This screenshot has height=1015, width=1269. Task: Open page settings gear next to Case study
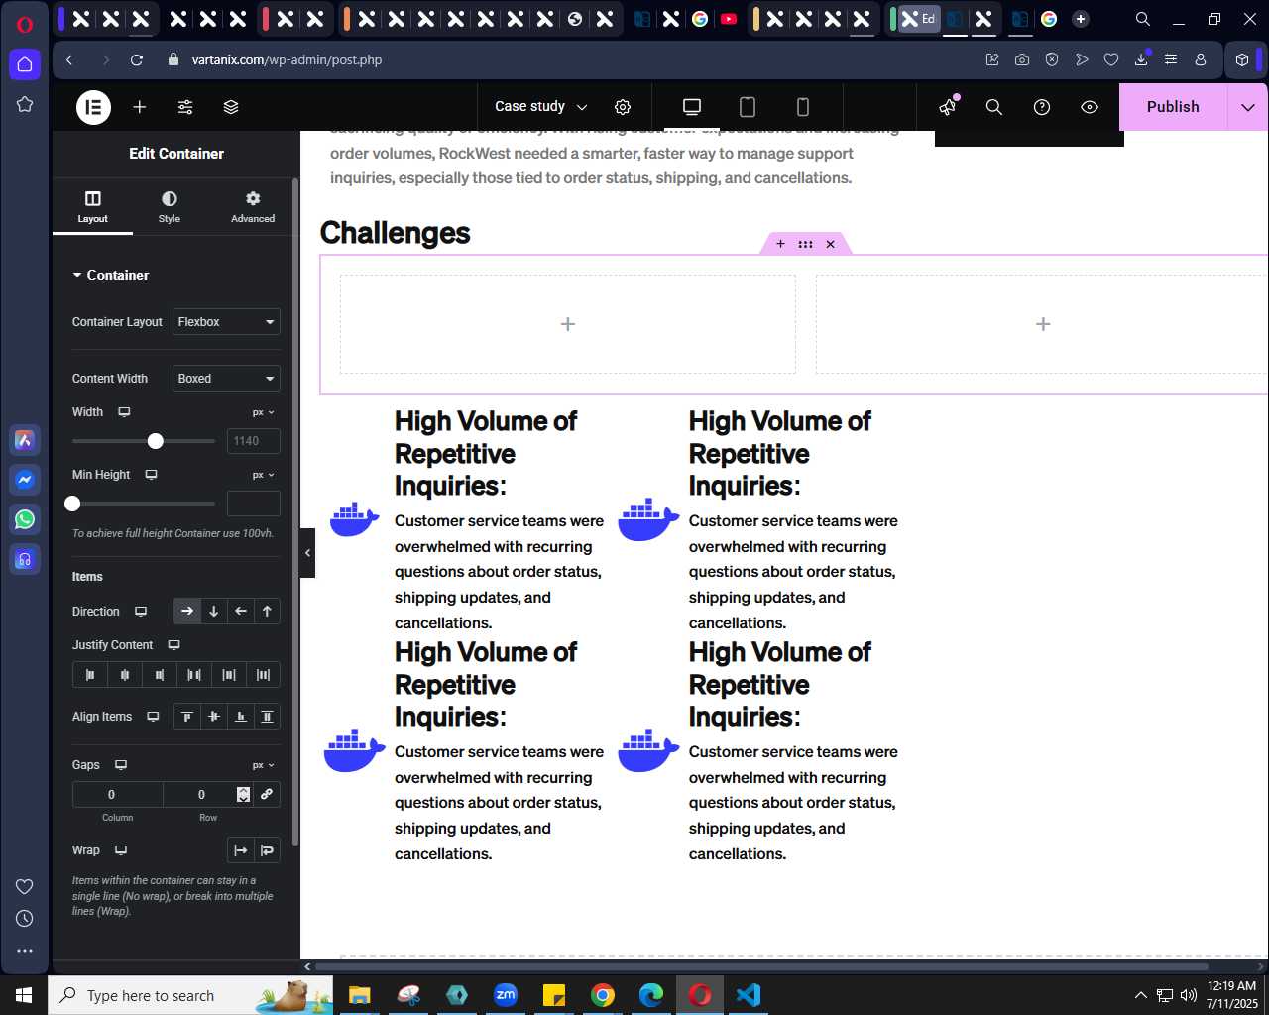pyautogui.click(x=623, y=107)
